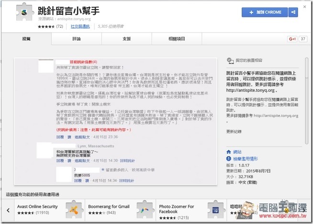Viewport: 313px width, 224px height.
Task: Click the 來源網站: antispite.tonyq.org text
Action: 64,19
